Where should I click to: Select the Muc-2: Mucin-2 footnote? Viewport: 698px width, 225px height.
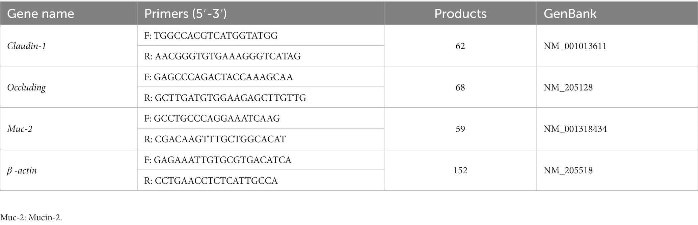[31, 218]
